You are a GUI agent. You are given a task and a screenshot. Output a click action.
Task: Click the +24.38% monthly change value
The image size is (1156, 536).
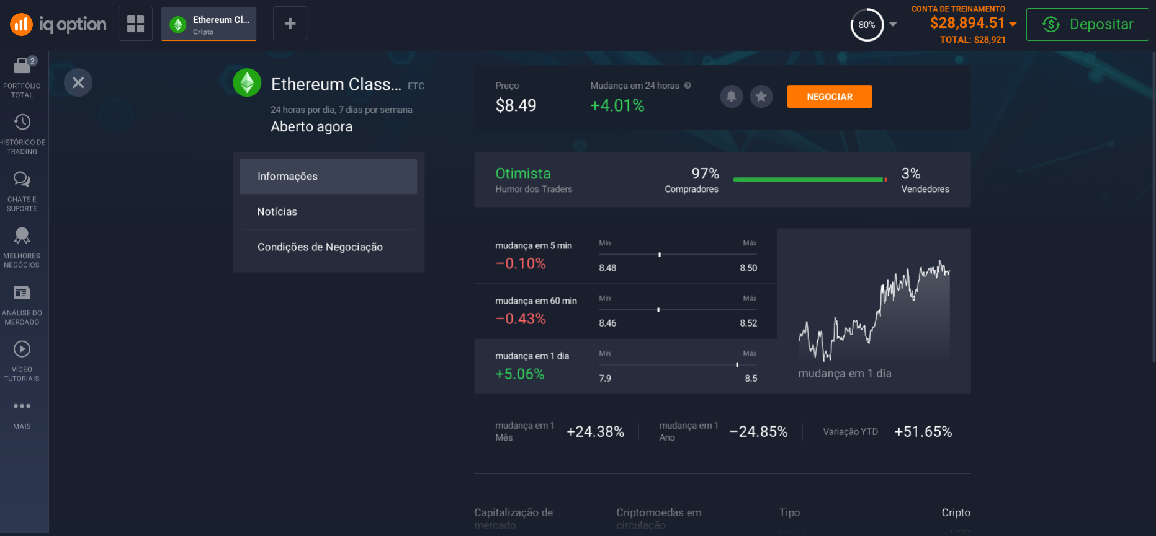pyautogui.click(x=595, y=432)
